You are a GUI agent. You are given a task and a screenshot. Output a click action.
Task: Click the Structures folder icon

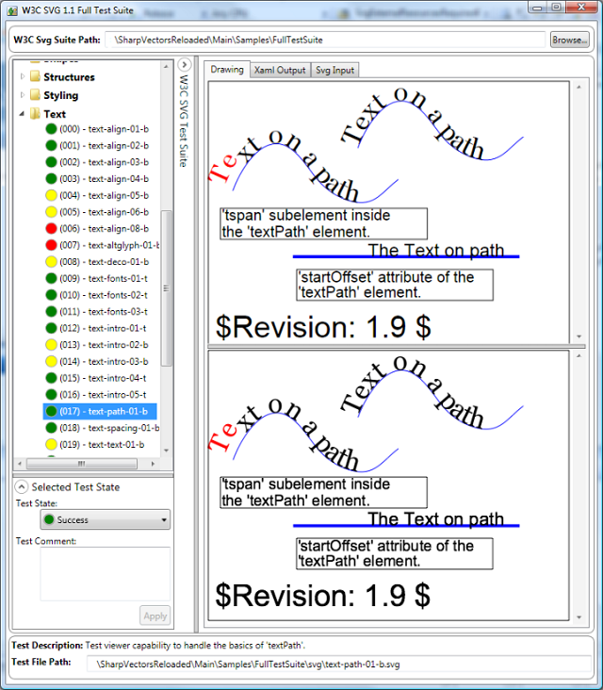coord(35,76)
